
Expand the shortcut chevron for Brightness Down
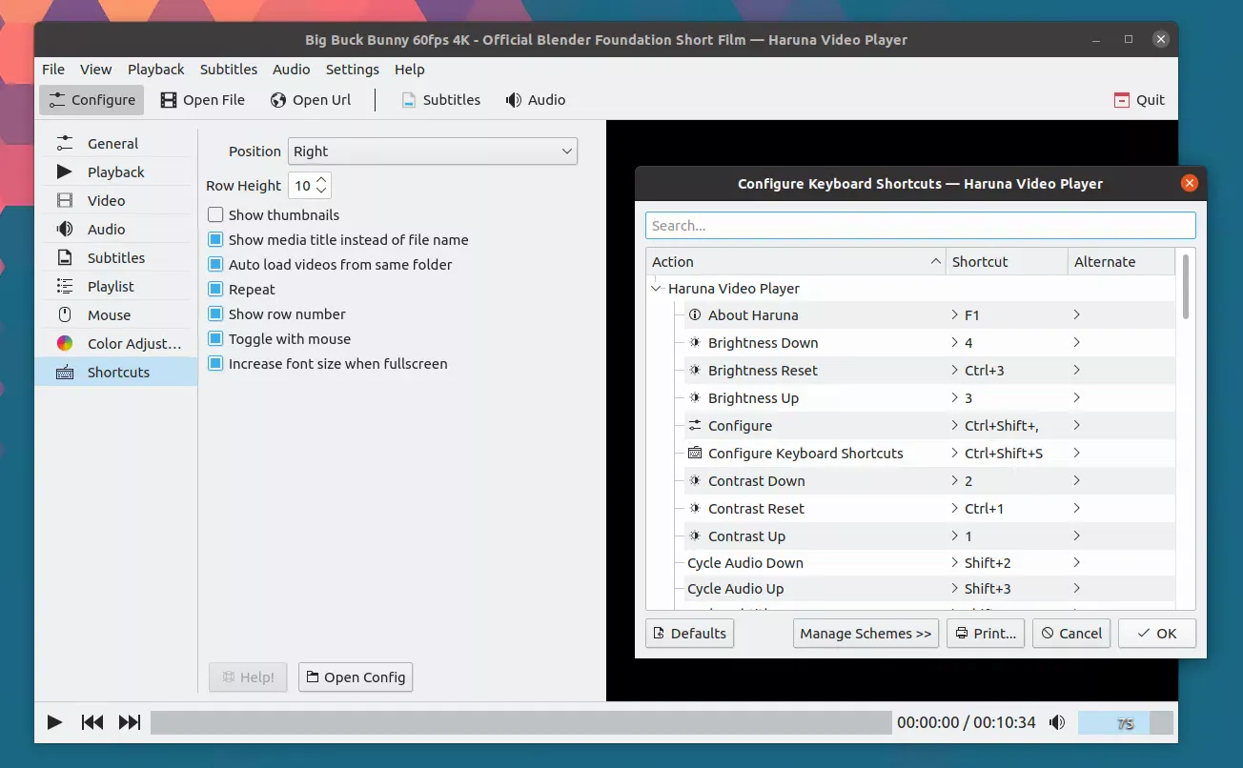955,342
